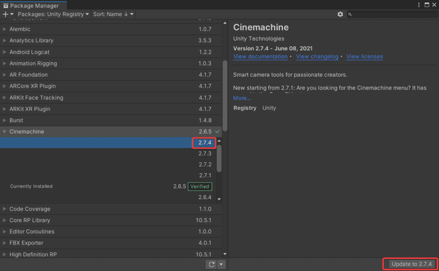Select the AR Foundation row
This screenshot has height=271, width=439.
tap(111, 74)
